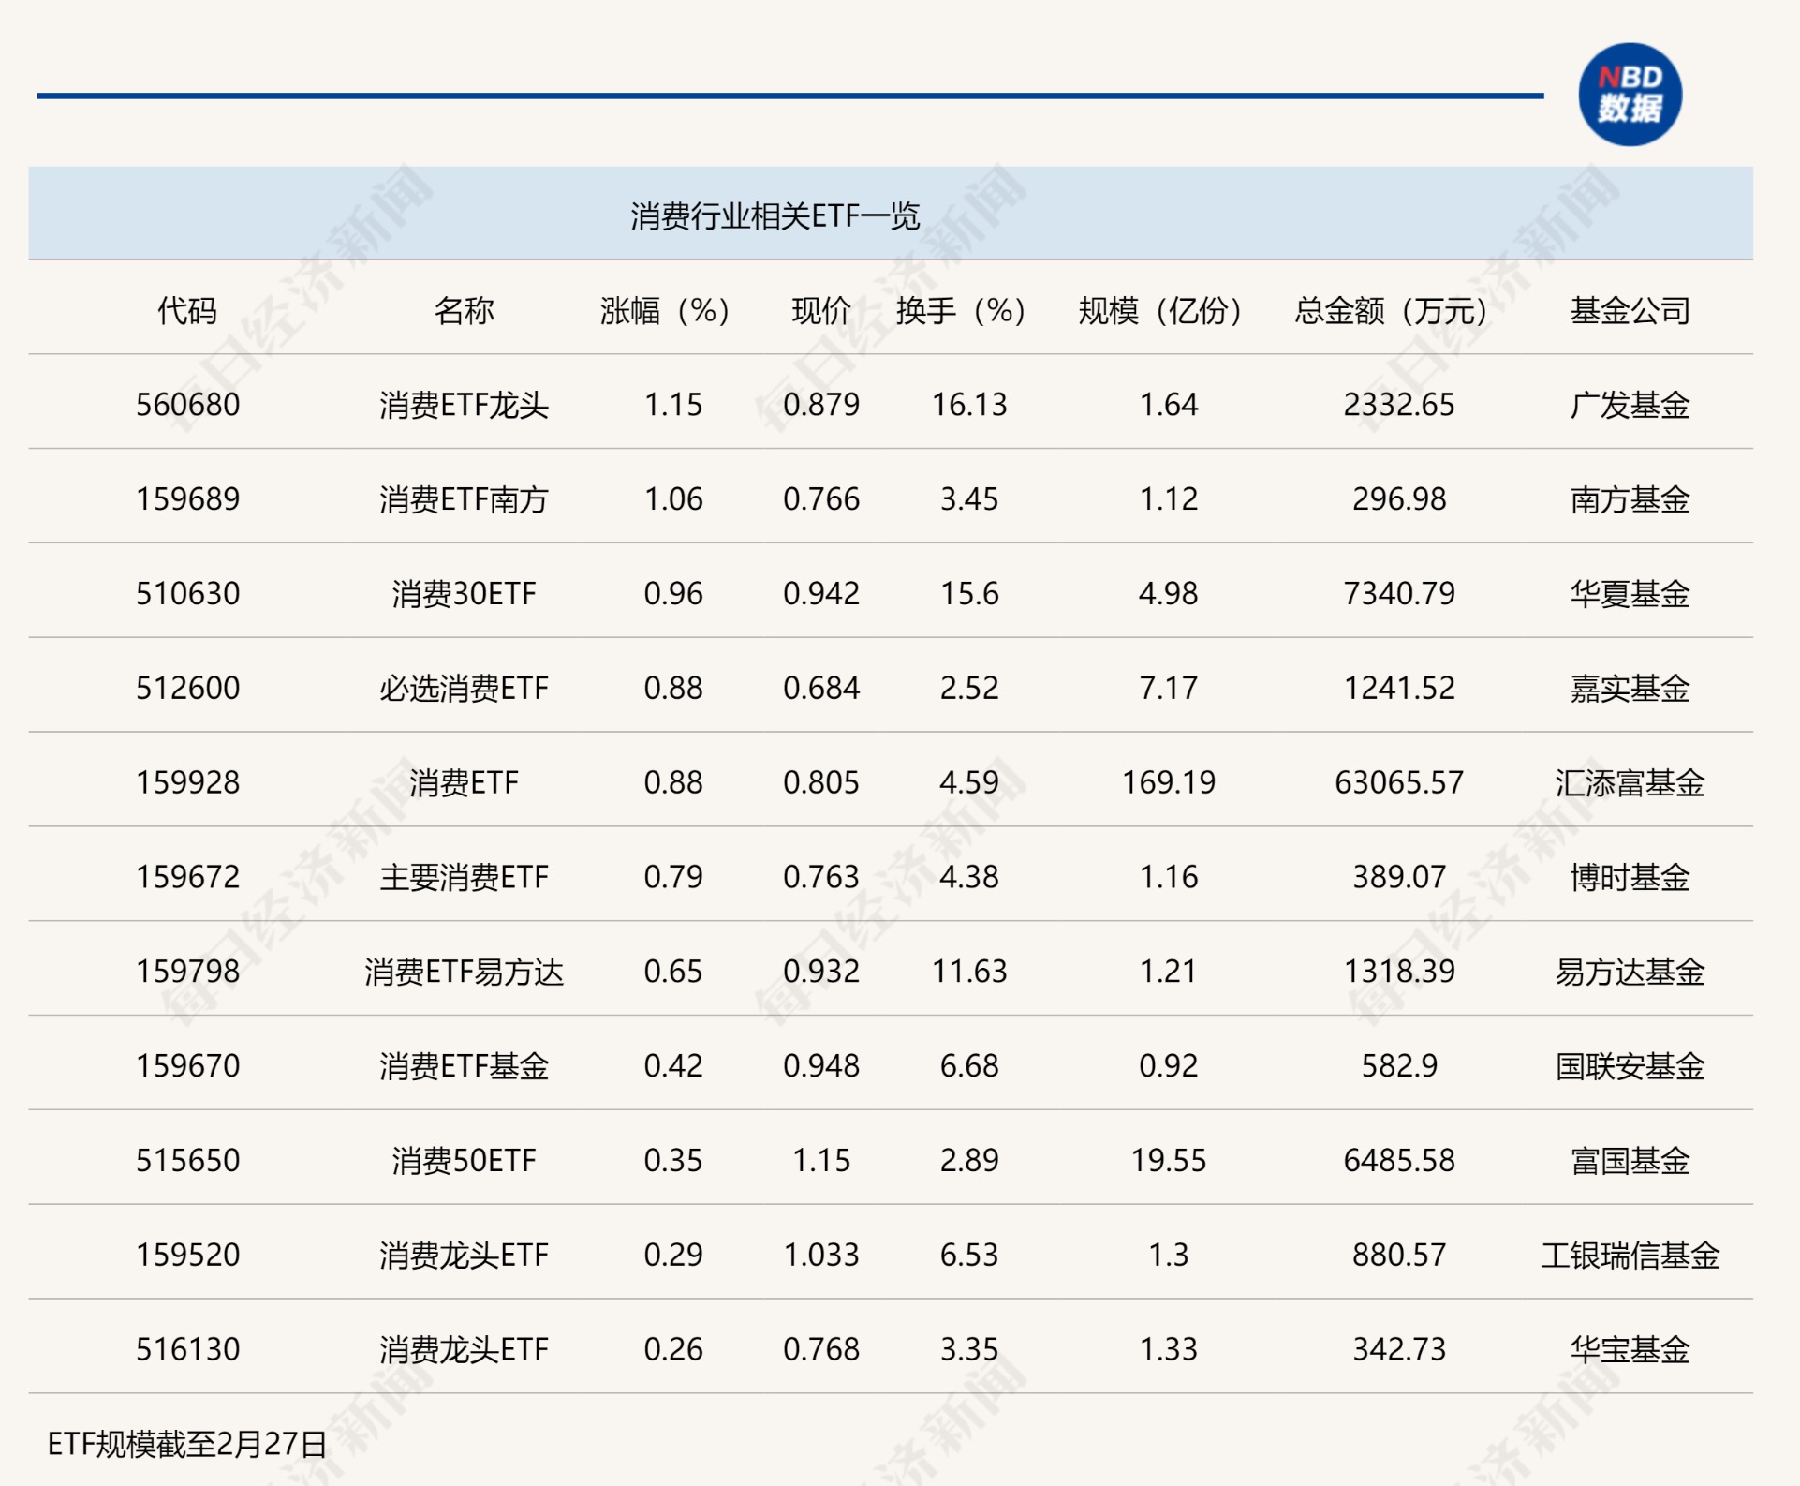Screen dimensions: 1800x1486
Task: Click the 易方达基金 company cell
Action: [x=1630, y=972]
